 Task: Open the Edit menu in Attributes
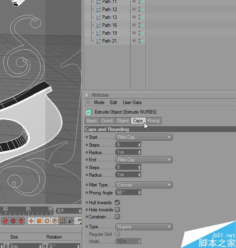[113, 103]
